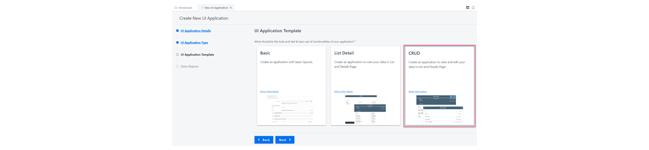The width and height of the screenshot is (649, 150).
Task: Choose the List Detail template card
Action: pyautogui.click(x=365, y=85)
